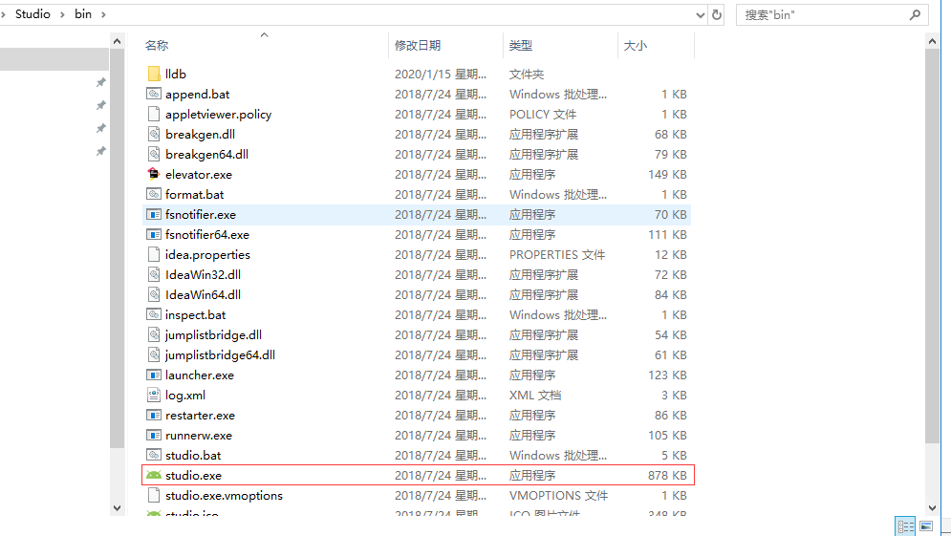
Task: Select the launcher.exe file name
Action: (200, 375)
